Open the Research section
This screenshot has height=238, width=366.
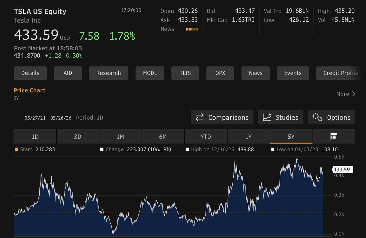[109, 73]
